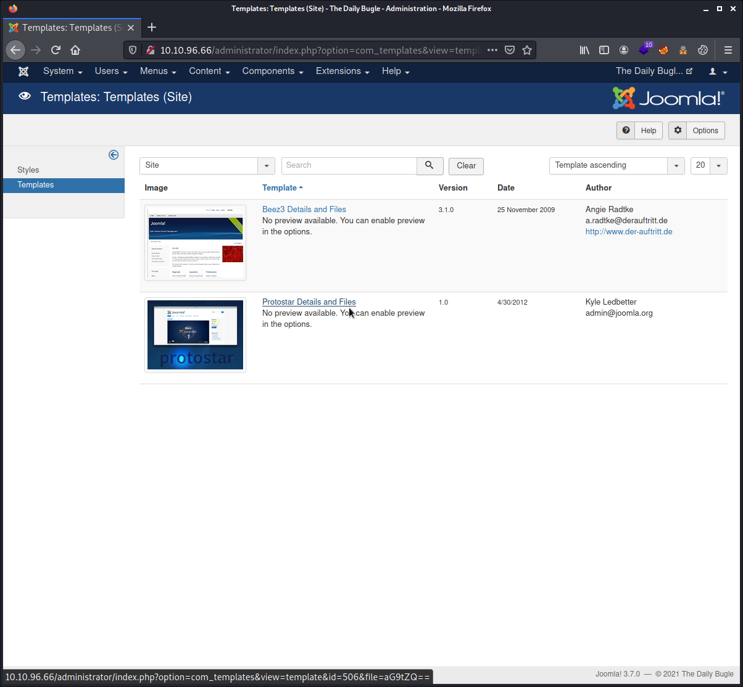Click the Joomla! 3.7.0 footer text
The height and width of the screenshot is (687, 743).
[x=618, y=674]
